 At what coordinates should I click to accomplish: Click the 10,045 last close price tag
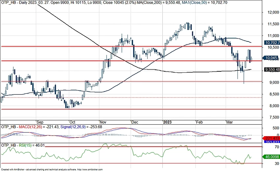pyautogui.click(x=272, y=58)
